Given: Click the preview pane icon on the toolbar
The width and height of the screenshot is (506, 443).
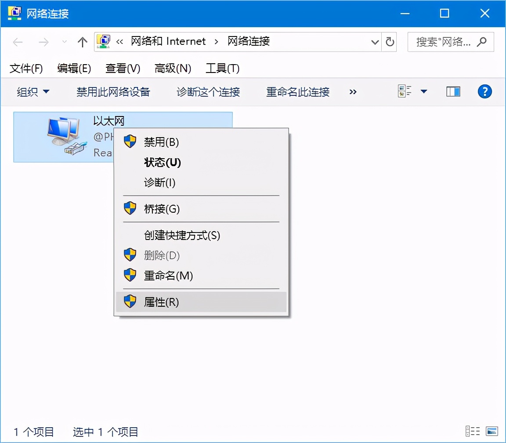Looking at the screenshot, I should [x=453, y=91].
